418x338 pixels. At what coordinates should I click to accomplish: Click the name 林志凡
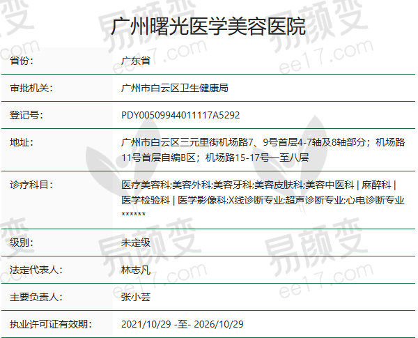click(136, 270)
